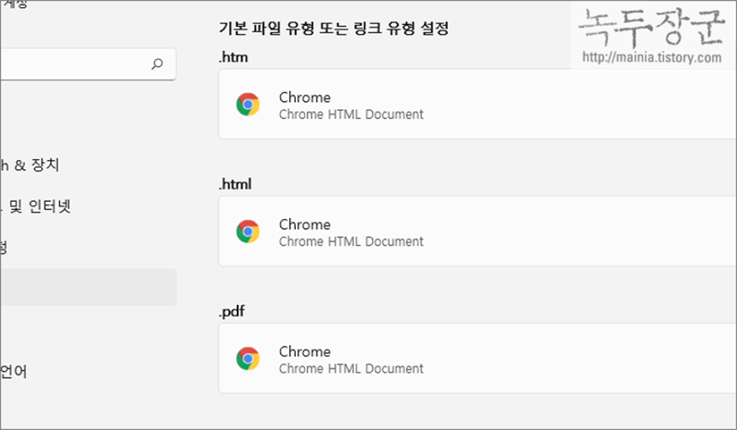Image resolution: width=737 pixels, height=430 pixels.
Task: Click '기본 파일 유형 또는 링크 유형 설정' heading
Action: 334,28
